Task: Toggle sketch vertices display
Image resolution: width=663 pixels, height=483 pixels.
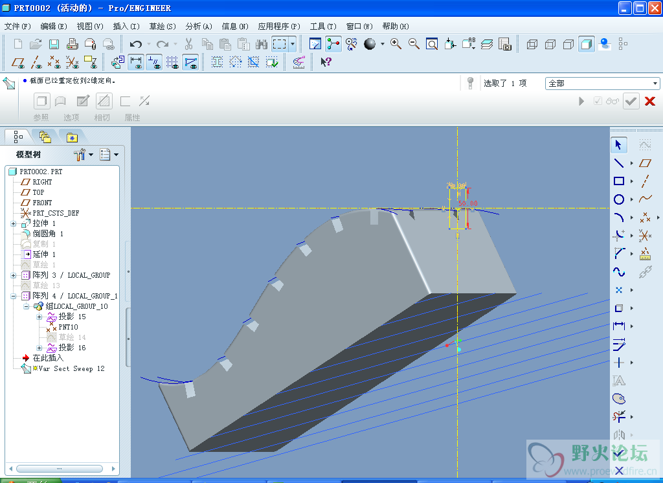Action: tap(190, 63)
